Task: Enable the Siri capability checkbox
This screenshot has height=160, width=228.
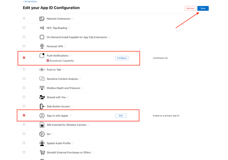Action: click(x=24, y=134)
